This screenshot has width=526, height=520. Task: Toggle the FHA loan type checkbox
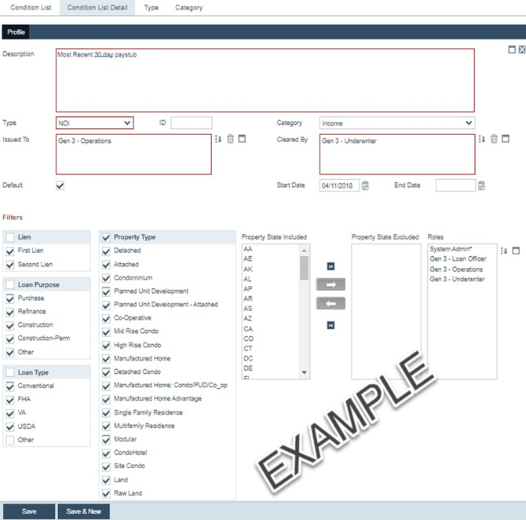(10, 400)
